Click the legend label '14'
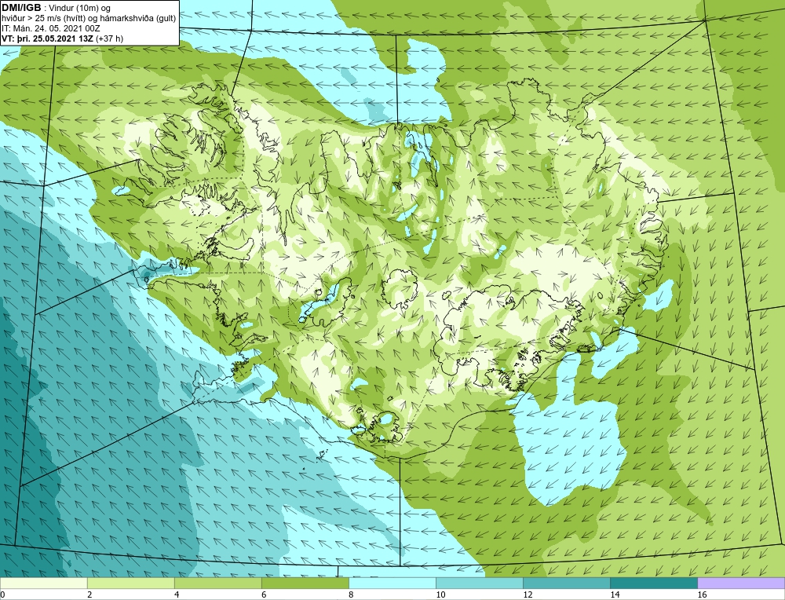 click(x=615, y=595)
